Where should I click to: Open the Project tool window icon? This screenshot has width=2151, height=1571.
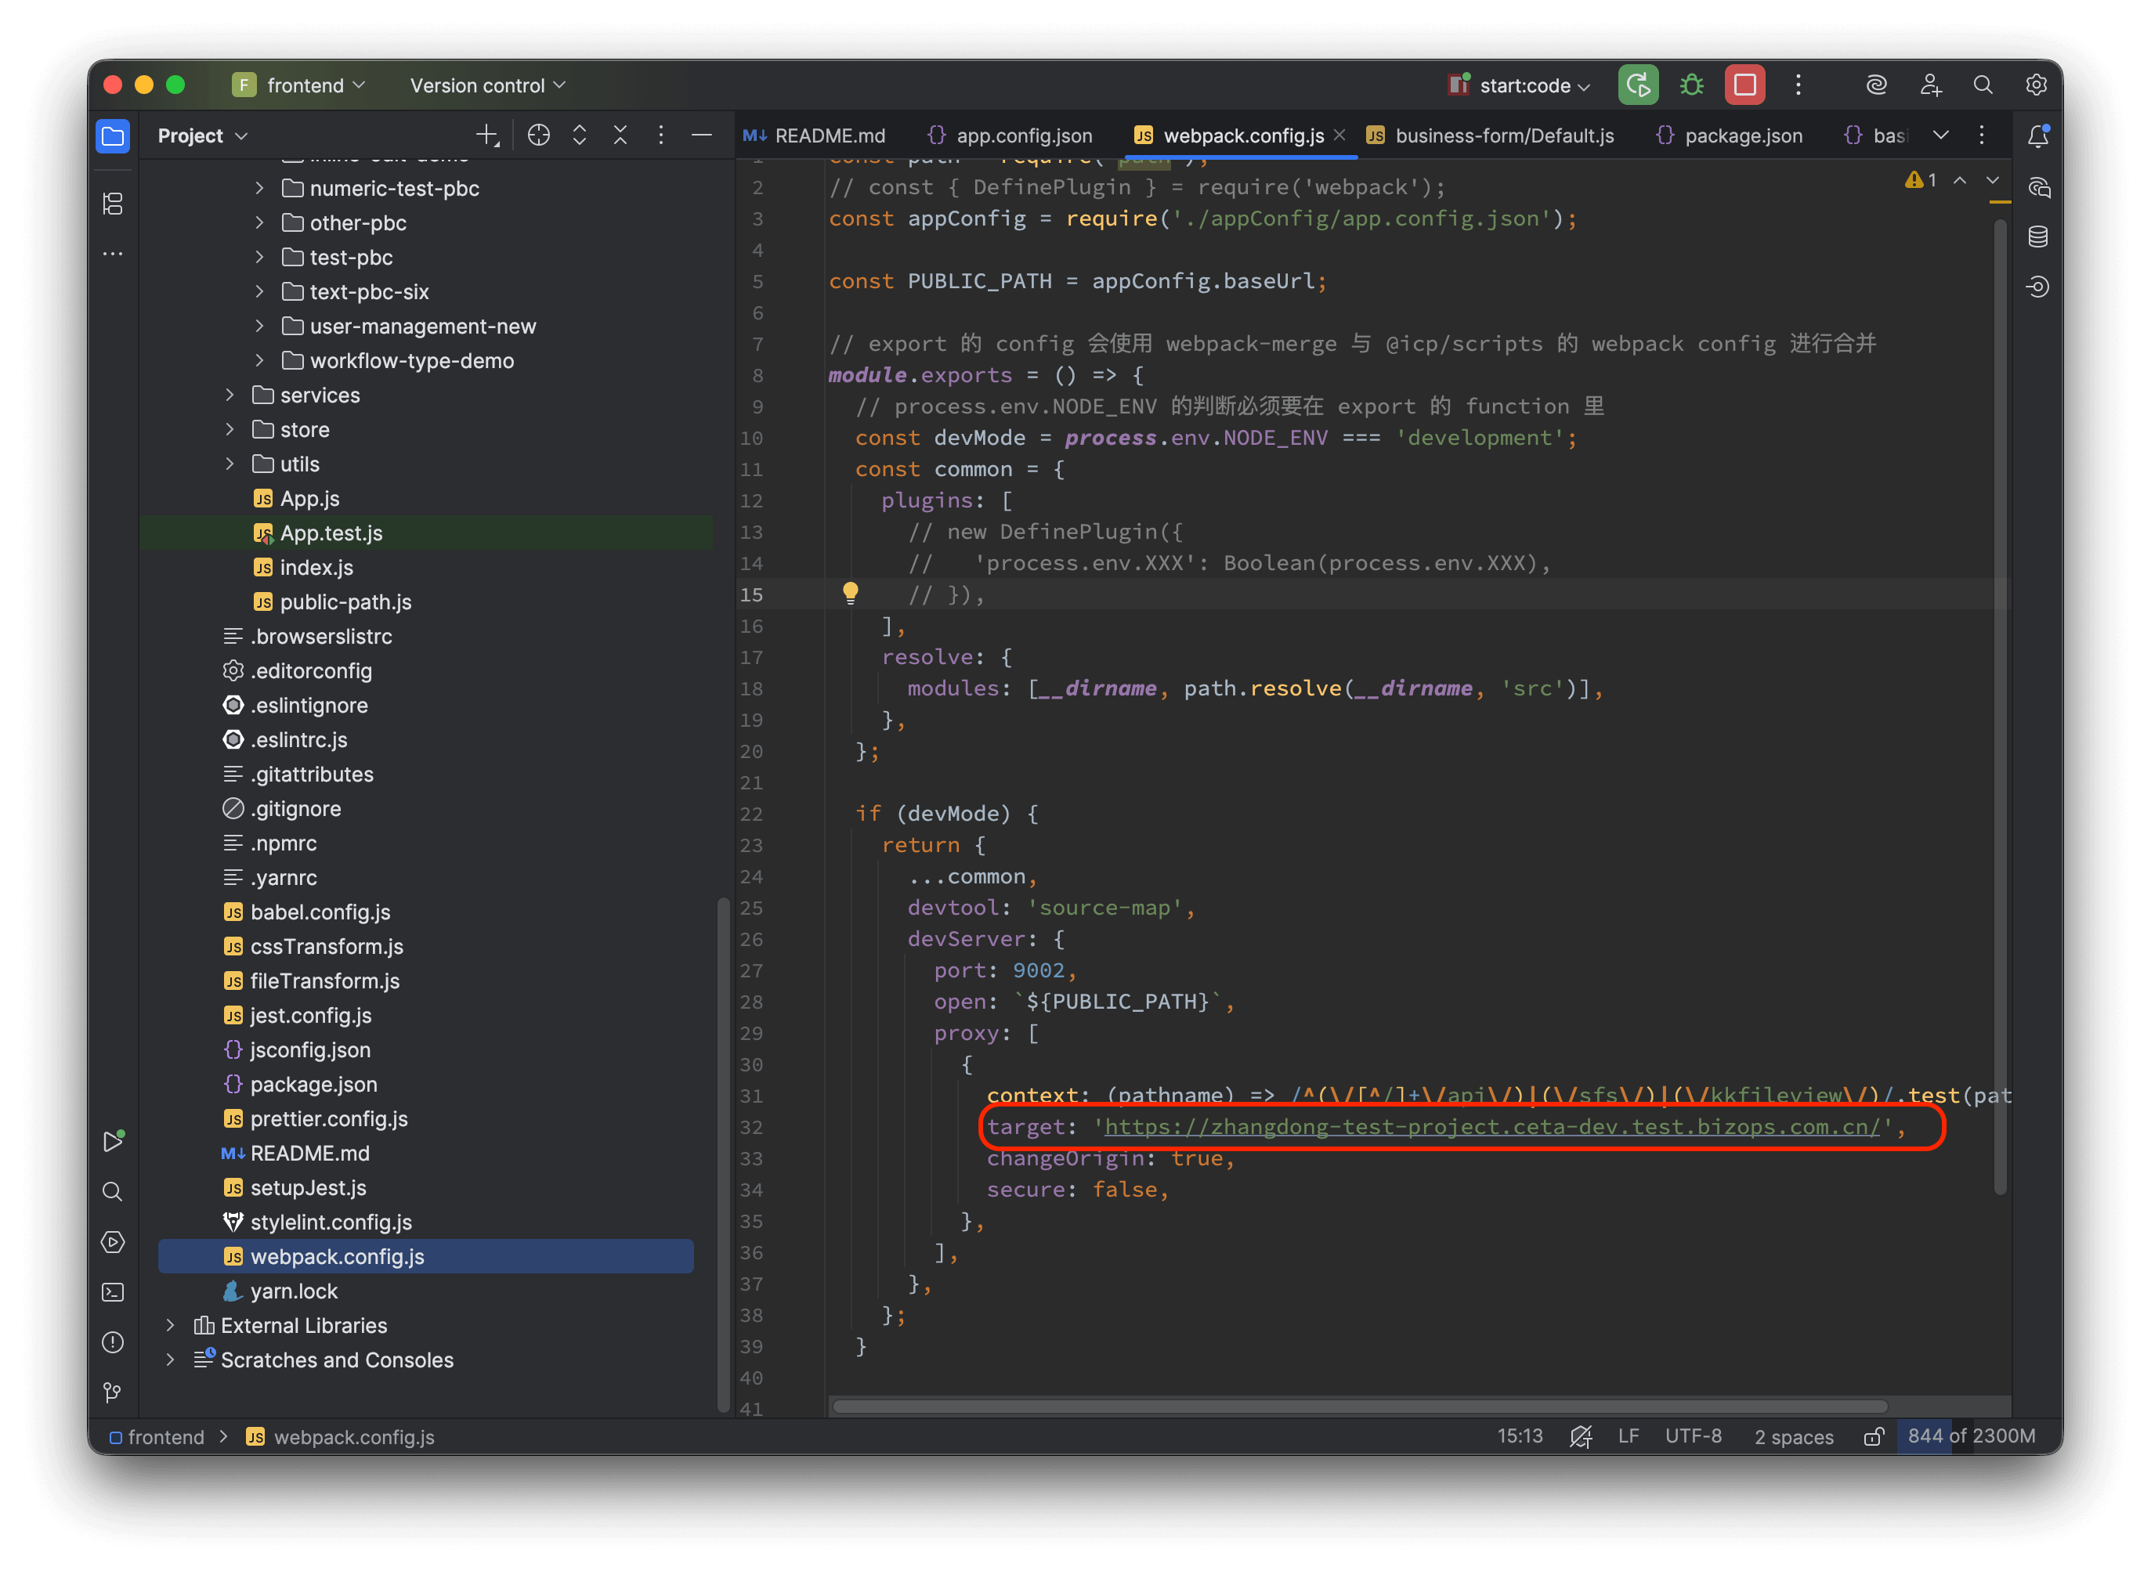pyautogui.click(x=112, y=136)
